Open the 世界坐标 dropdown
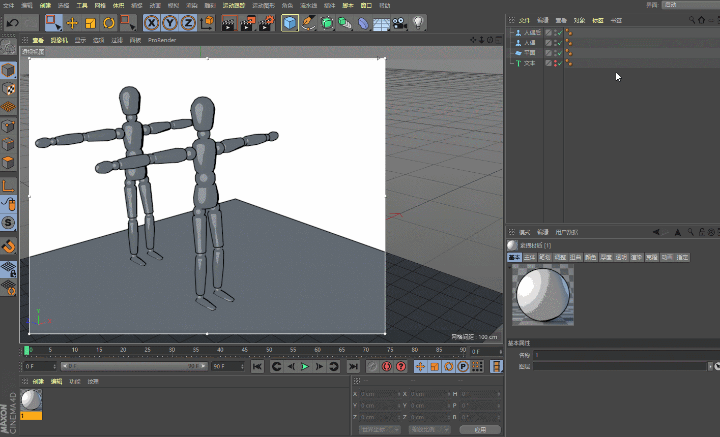Screen dimensions: 720x437 380,429
